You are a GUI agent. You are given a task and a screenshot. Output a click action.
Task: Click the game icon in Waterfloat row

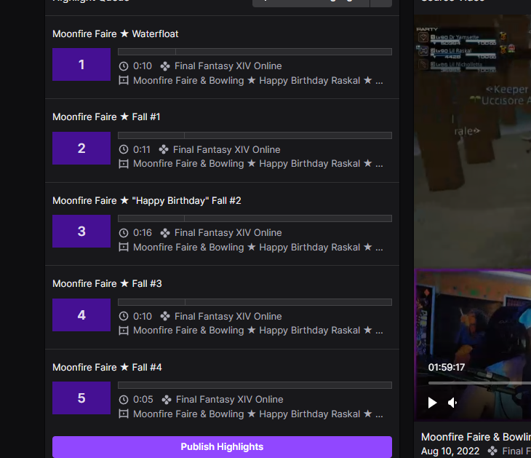tap(165, 66)
